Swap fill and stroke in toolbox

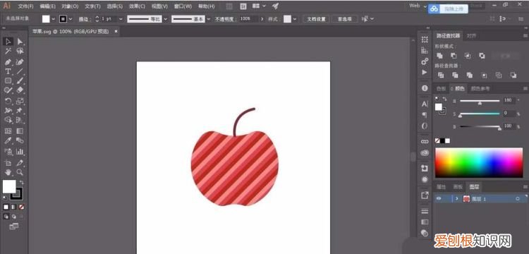pyautogui.click(x=22, y=182)
